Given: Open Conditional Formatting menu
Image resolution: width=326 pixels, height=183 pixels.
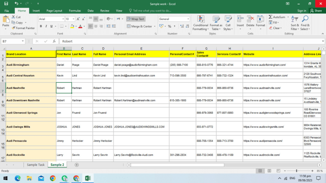Looking at the screenshot, I should (x=200, y=23).
